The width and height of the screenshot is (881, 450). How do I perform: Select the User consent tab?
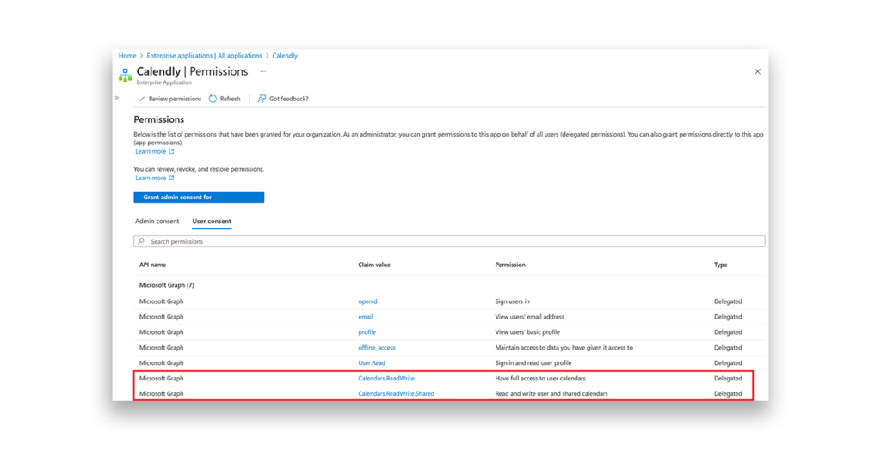point(212,221)
